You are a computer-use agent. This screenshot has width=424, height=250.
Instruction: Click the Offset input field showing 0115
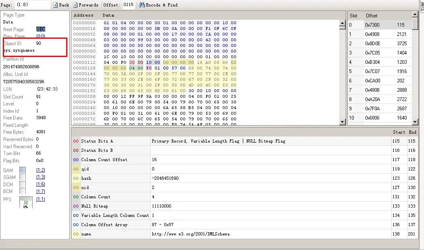pos(128,5)
